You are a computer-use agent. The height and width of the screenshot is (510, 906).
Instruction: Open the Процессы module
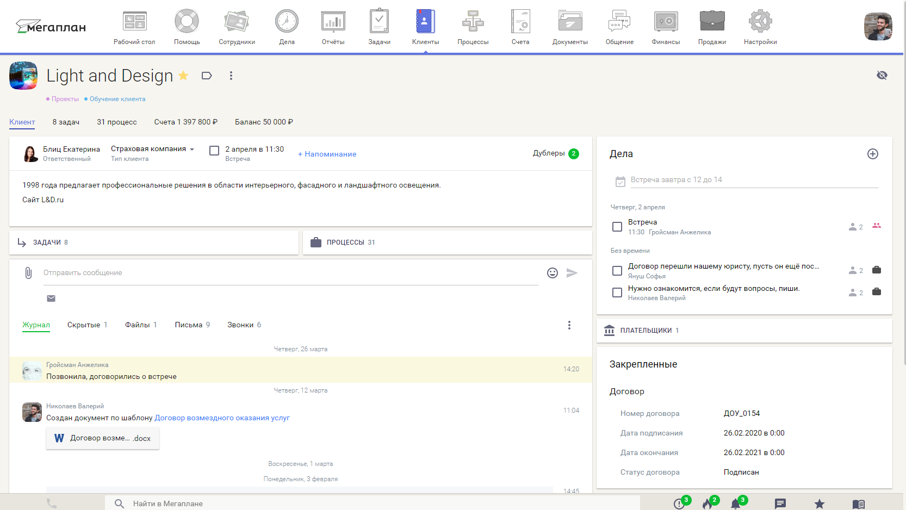coord(473,27)
